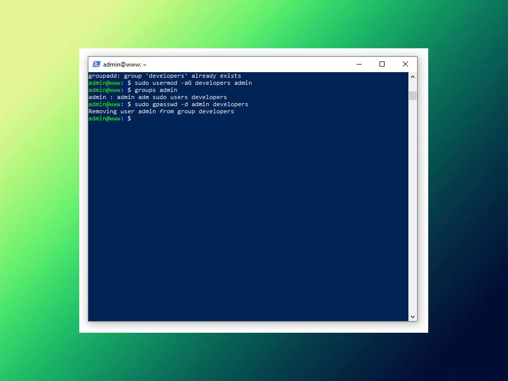508x381 pixels.
Task: Minimize the admin@www terminal window
Action: click(x=359, y=64)
